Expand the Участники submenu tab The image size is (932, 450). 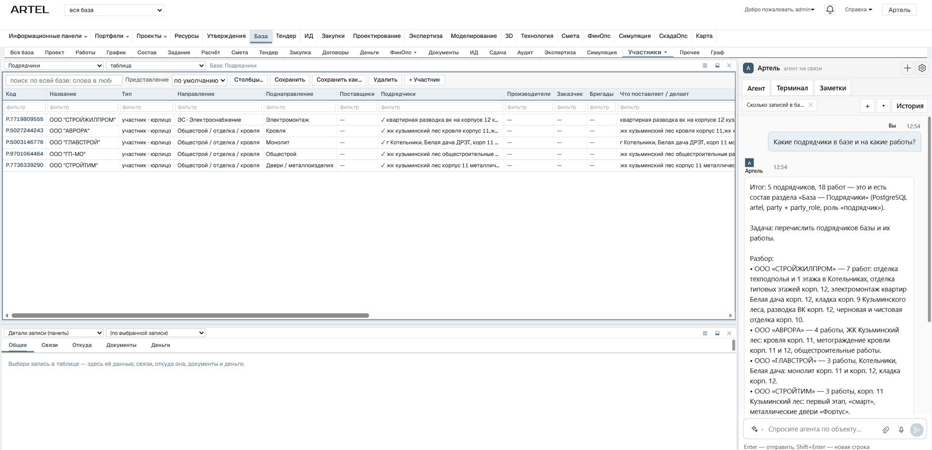[x=647, y=52]
